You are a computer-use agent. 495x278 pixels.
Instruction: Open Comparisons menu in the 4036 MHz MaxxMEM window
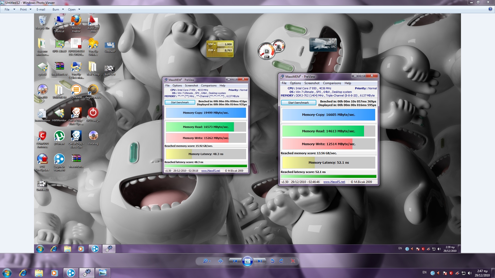(332, 83)
